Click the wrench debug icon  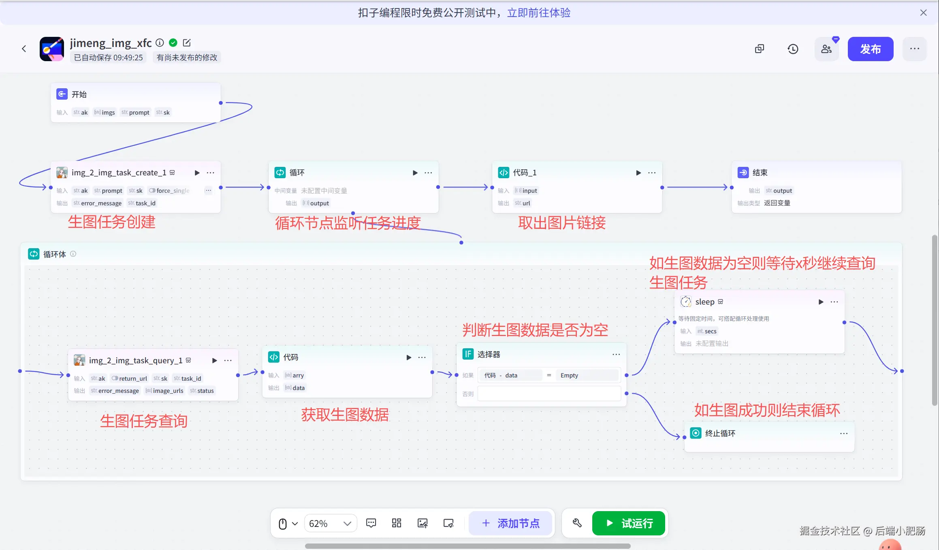click(577, 523)
